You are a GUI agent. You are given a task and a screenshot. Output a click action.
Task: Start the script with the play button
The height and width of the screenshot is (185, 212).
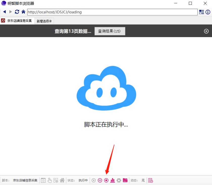point(94,180)
